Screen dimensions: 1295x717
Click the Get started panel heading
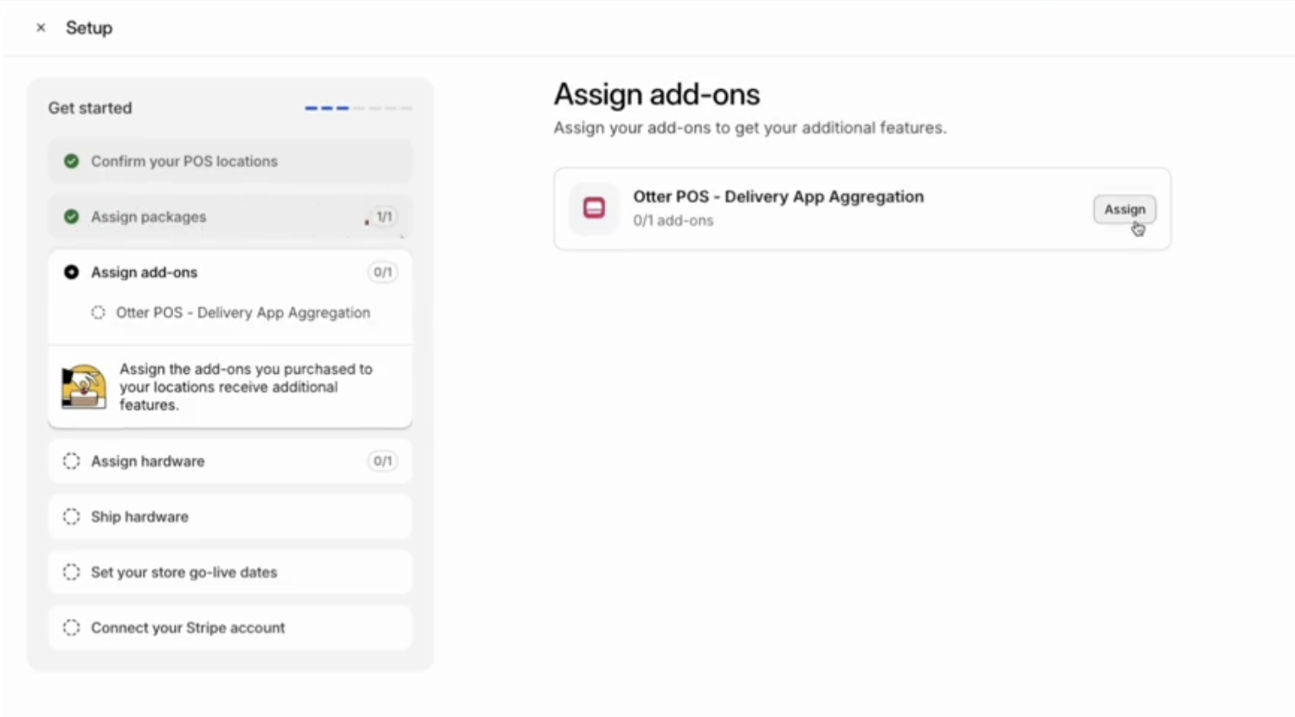click(x=90, y=108)
